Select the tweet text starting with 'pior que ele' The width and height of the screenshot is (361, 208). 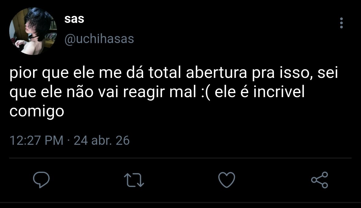pyautogui.click(x=174, y=92)
